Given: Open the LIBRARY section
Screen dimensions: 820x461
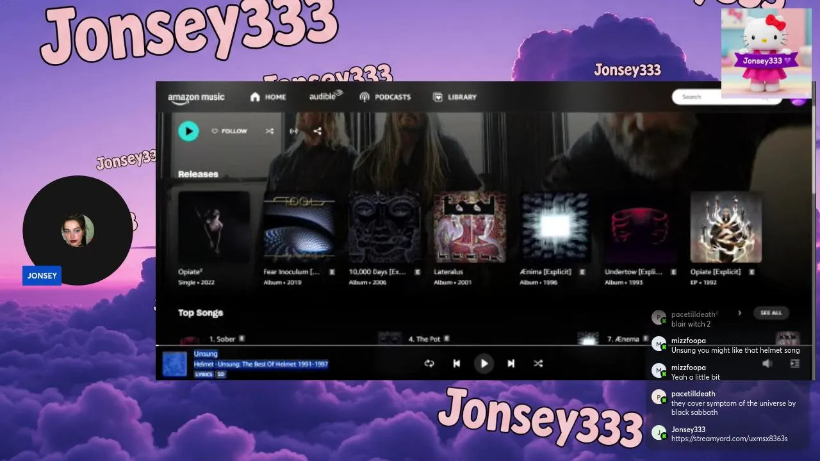Looking at the screenshot, I should tap(454, 97).
